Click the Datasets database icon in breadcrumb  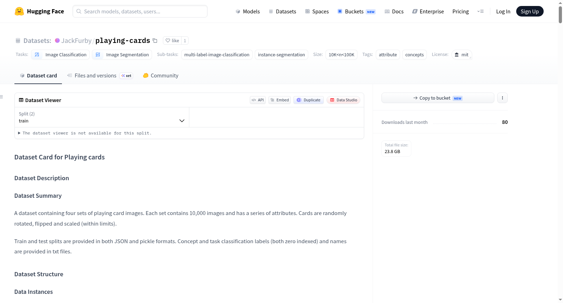pyautogui.click(x=18, y=40)
